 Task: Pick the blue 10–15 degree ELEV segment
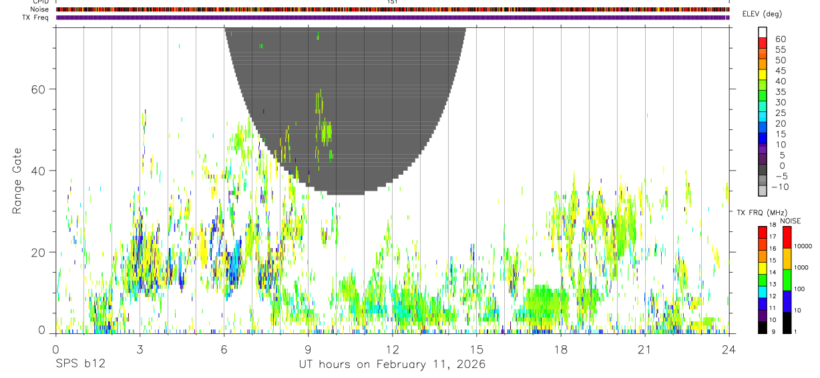click(x=763, y=138)
